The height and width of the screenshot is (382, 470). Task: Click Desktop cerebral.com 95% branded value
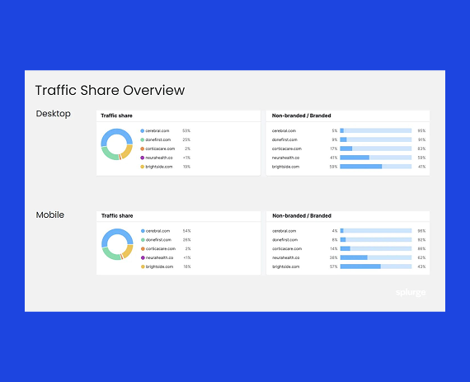pyautogui.click(x=421, y=130)
